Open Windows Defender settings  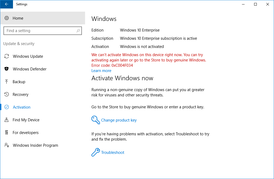point(7,69)
